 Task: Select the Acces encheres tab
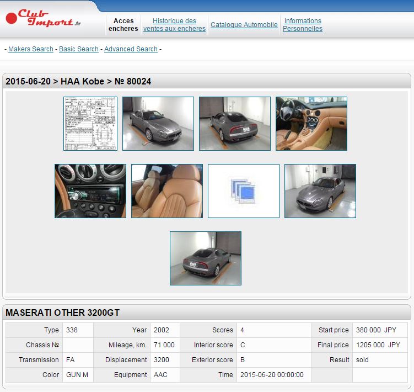123,25
